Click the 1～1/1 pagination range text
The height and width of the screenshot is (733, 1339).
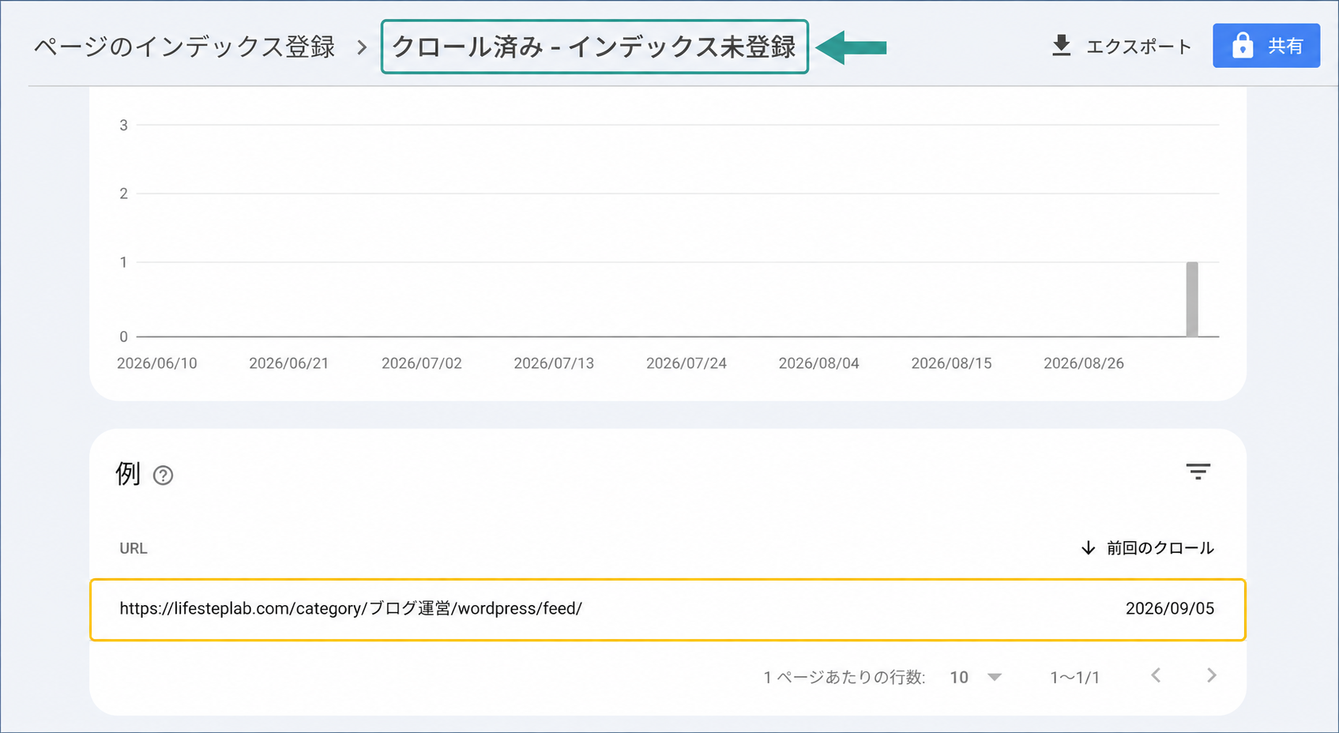1074,677
